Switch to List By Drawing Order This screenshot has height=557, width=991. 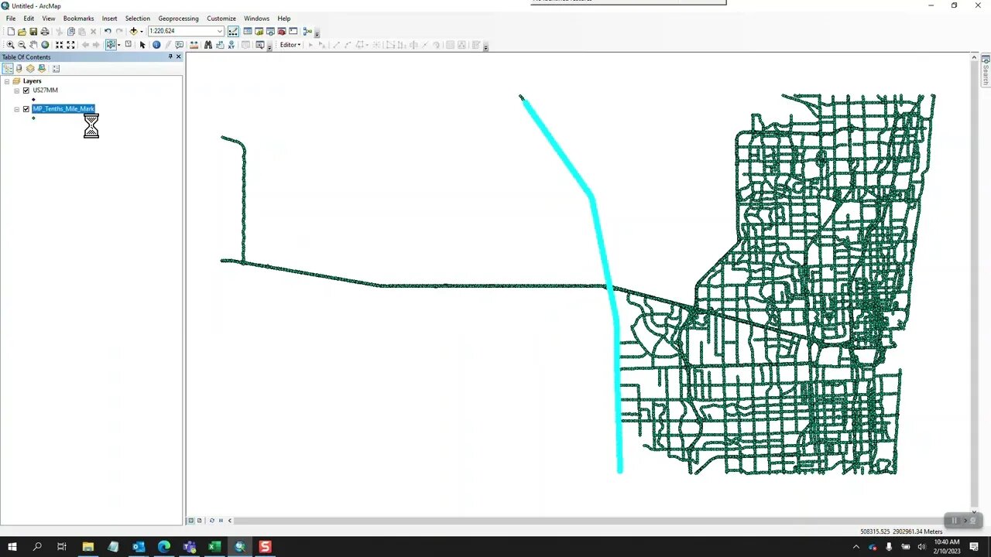[8, 68]
